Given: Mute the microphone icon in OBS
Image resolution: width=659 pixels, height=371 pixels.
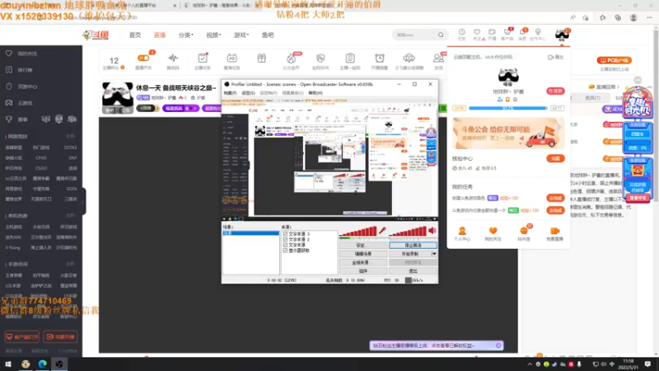Looking at the screenshot, I should (382, 231).
